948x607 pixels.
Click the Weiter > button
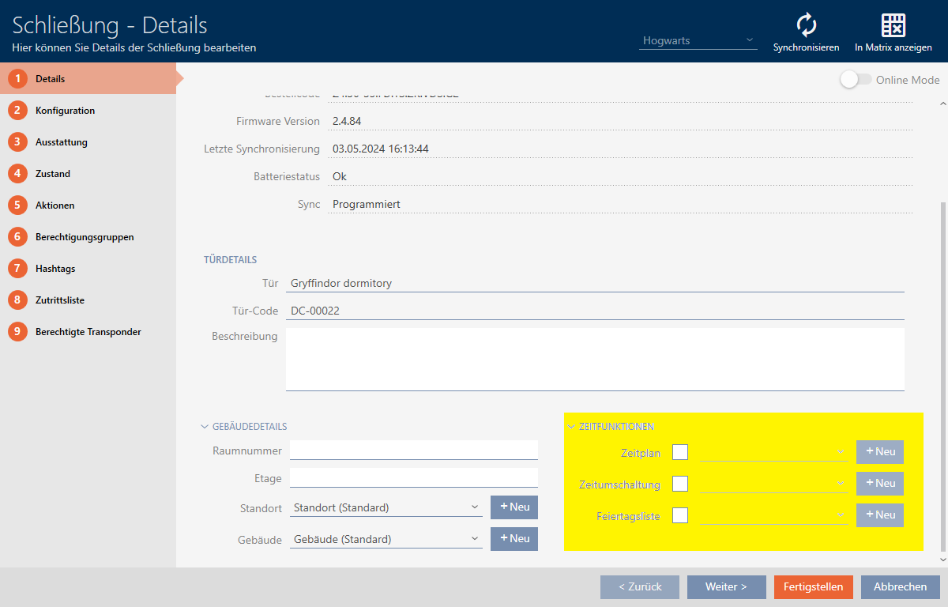[726, 587]
